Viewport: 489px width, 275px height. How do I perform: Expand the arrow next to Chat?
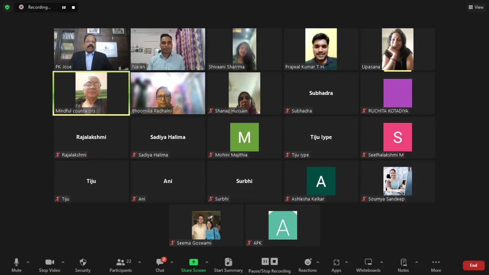[x=172, y=262]
